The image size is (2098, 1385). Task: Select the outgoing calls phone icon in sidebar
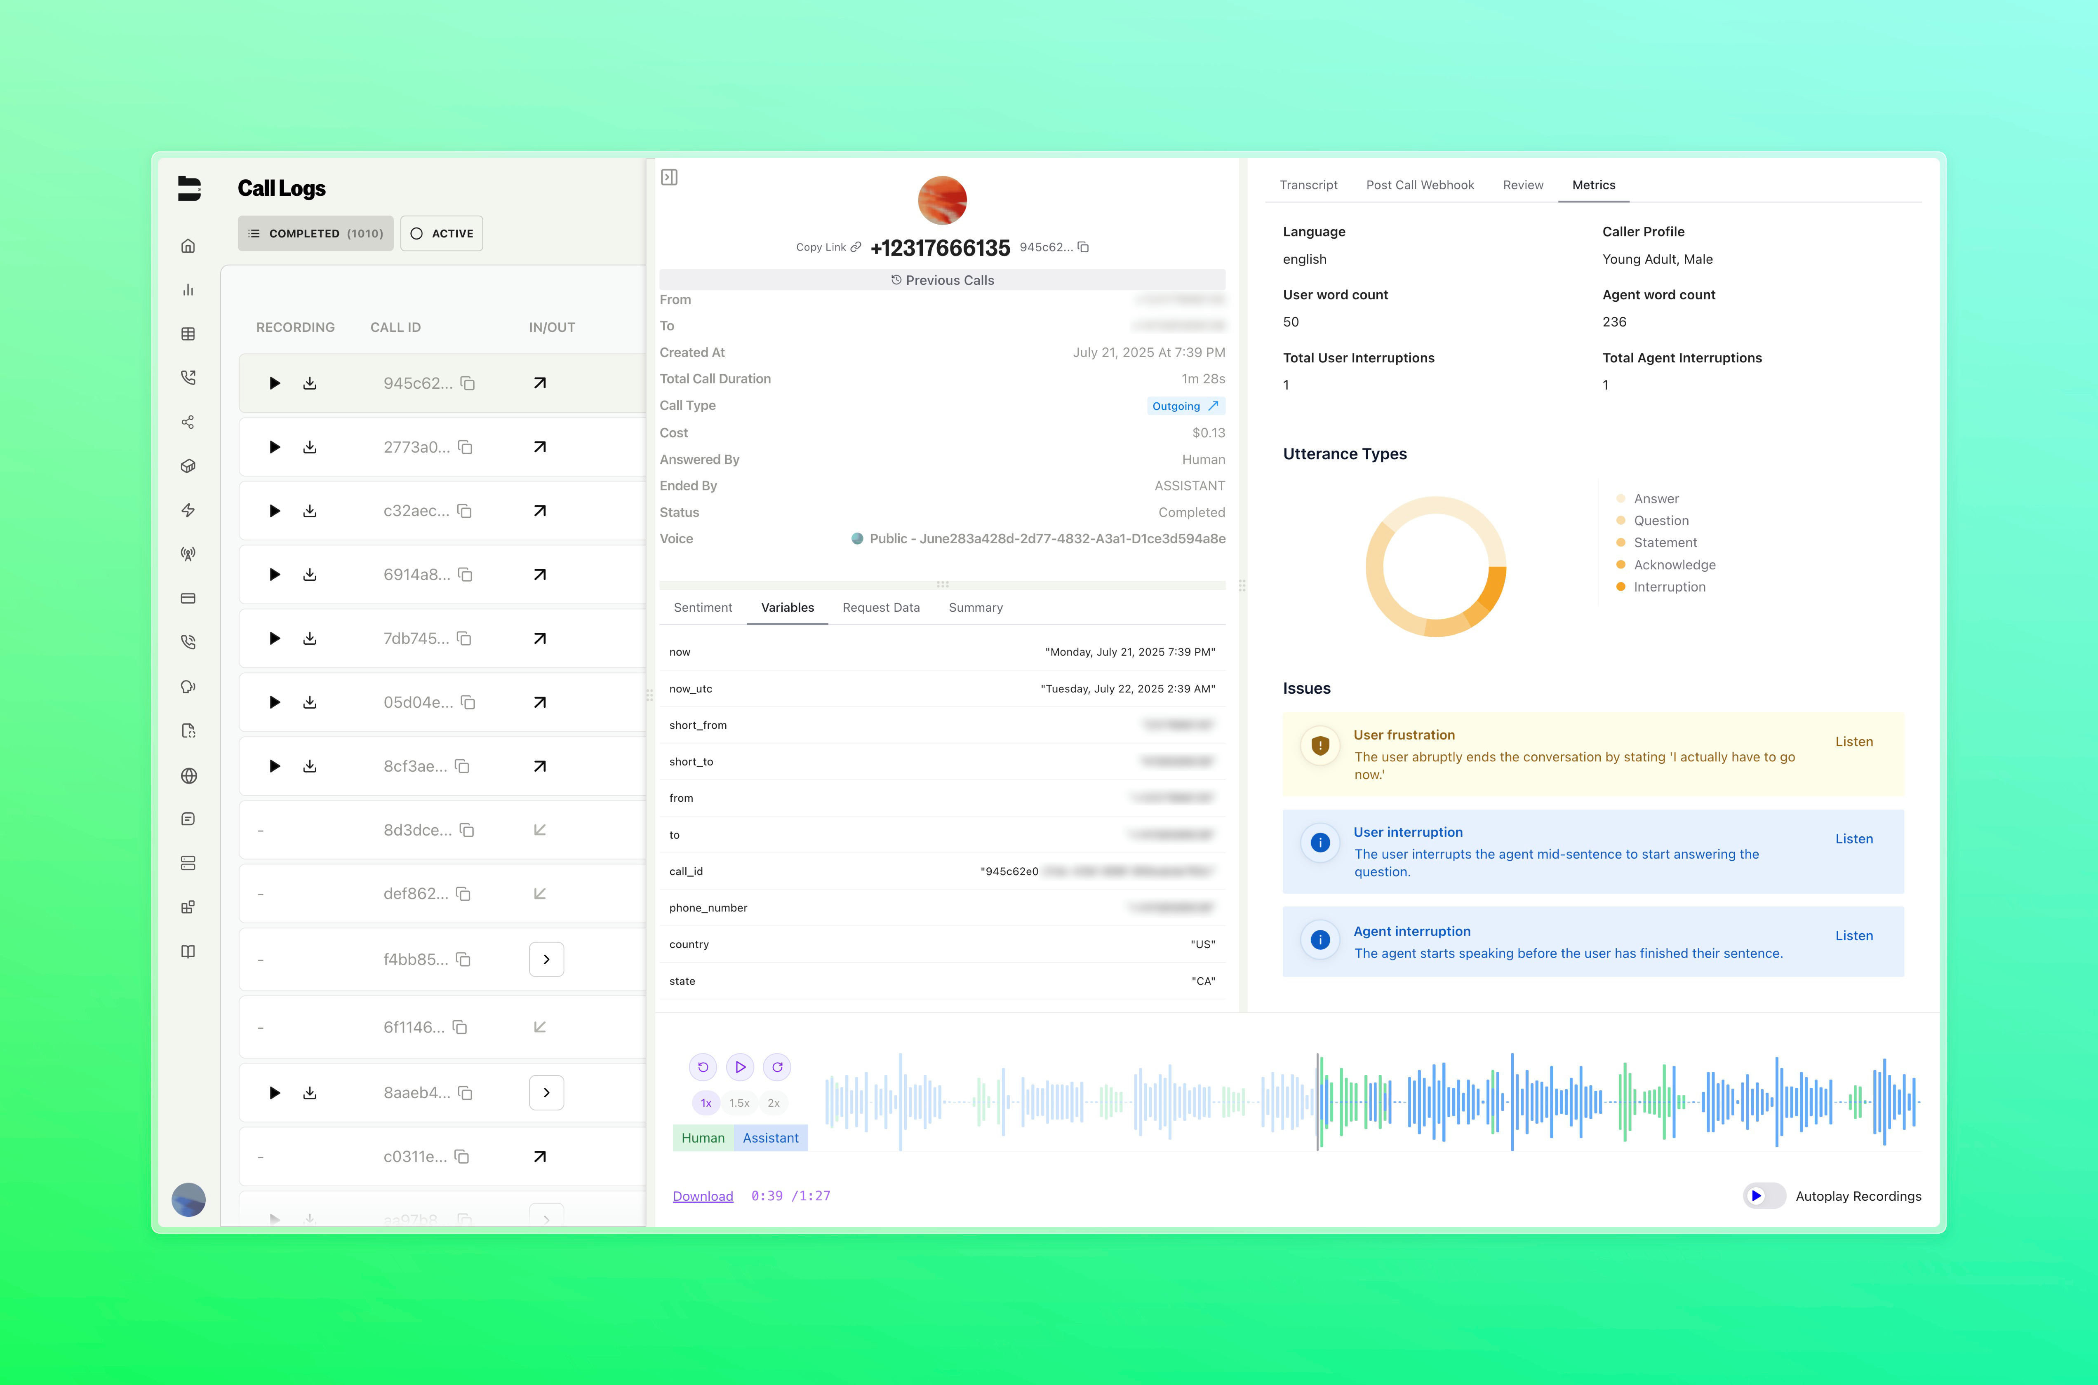(x=188, y=377)
